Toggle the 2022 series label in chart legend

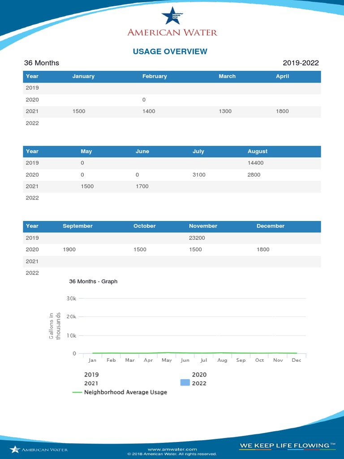click(x=199, y=384)
